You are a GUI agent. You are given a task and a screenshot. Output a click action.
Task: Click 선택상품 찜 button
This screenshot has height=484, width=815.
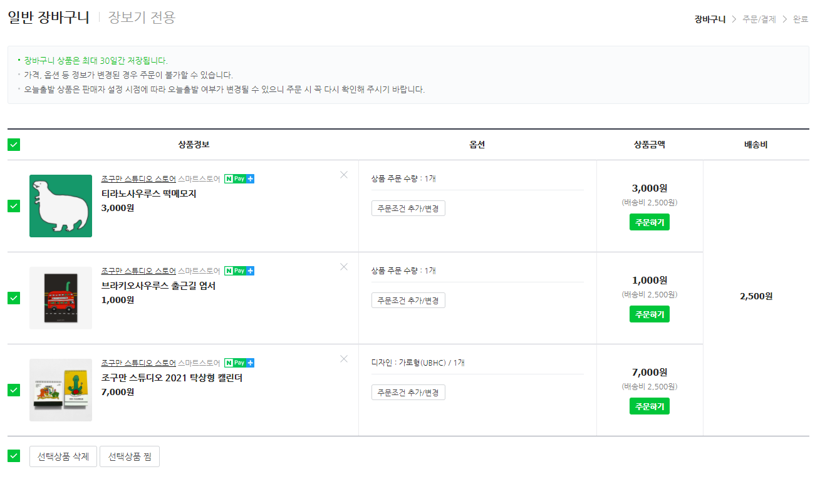130,456
